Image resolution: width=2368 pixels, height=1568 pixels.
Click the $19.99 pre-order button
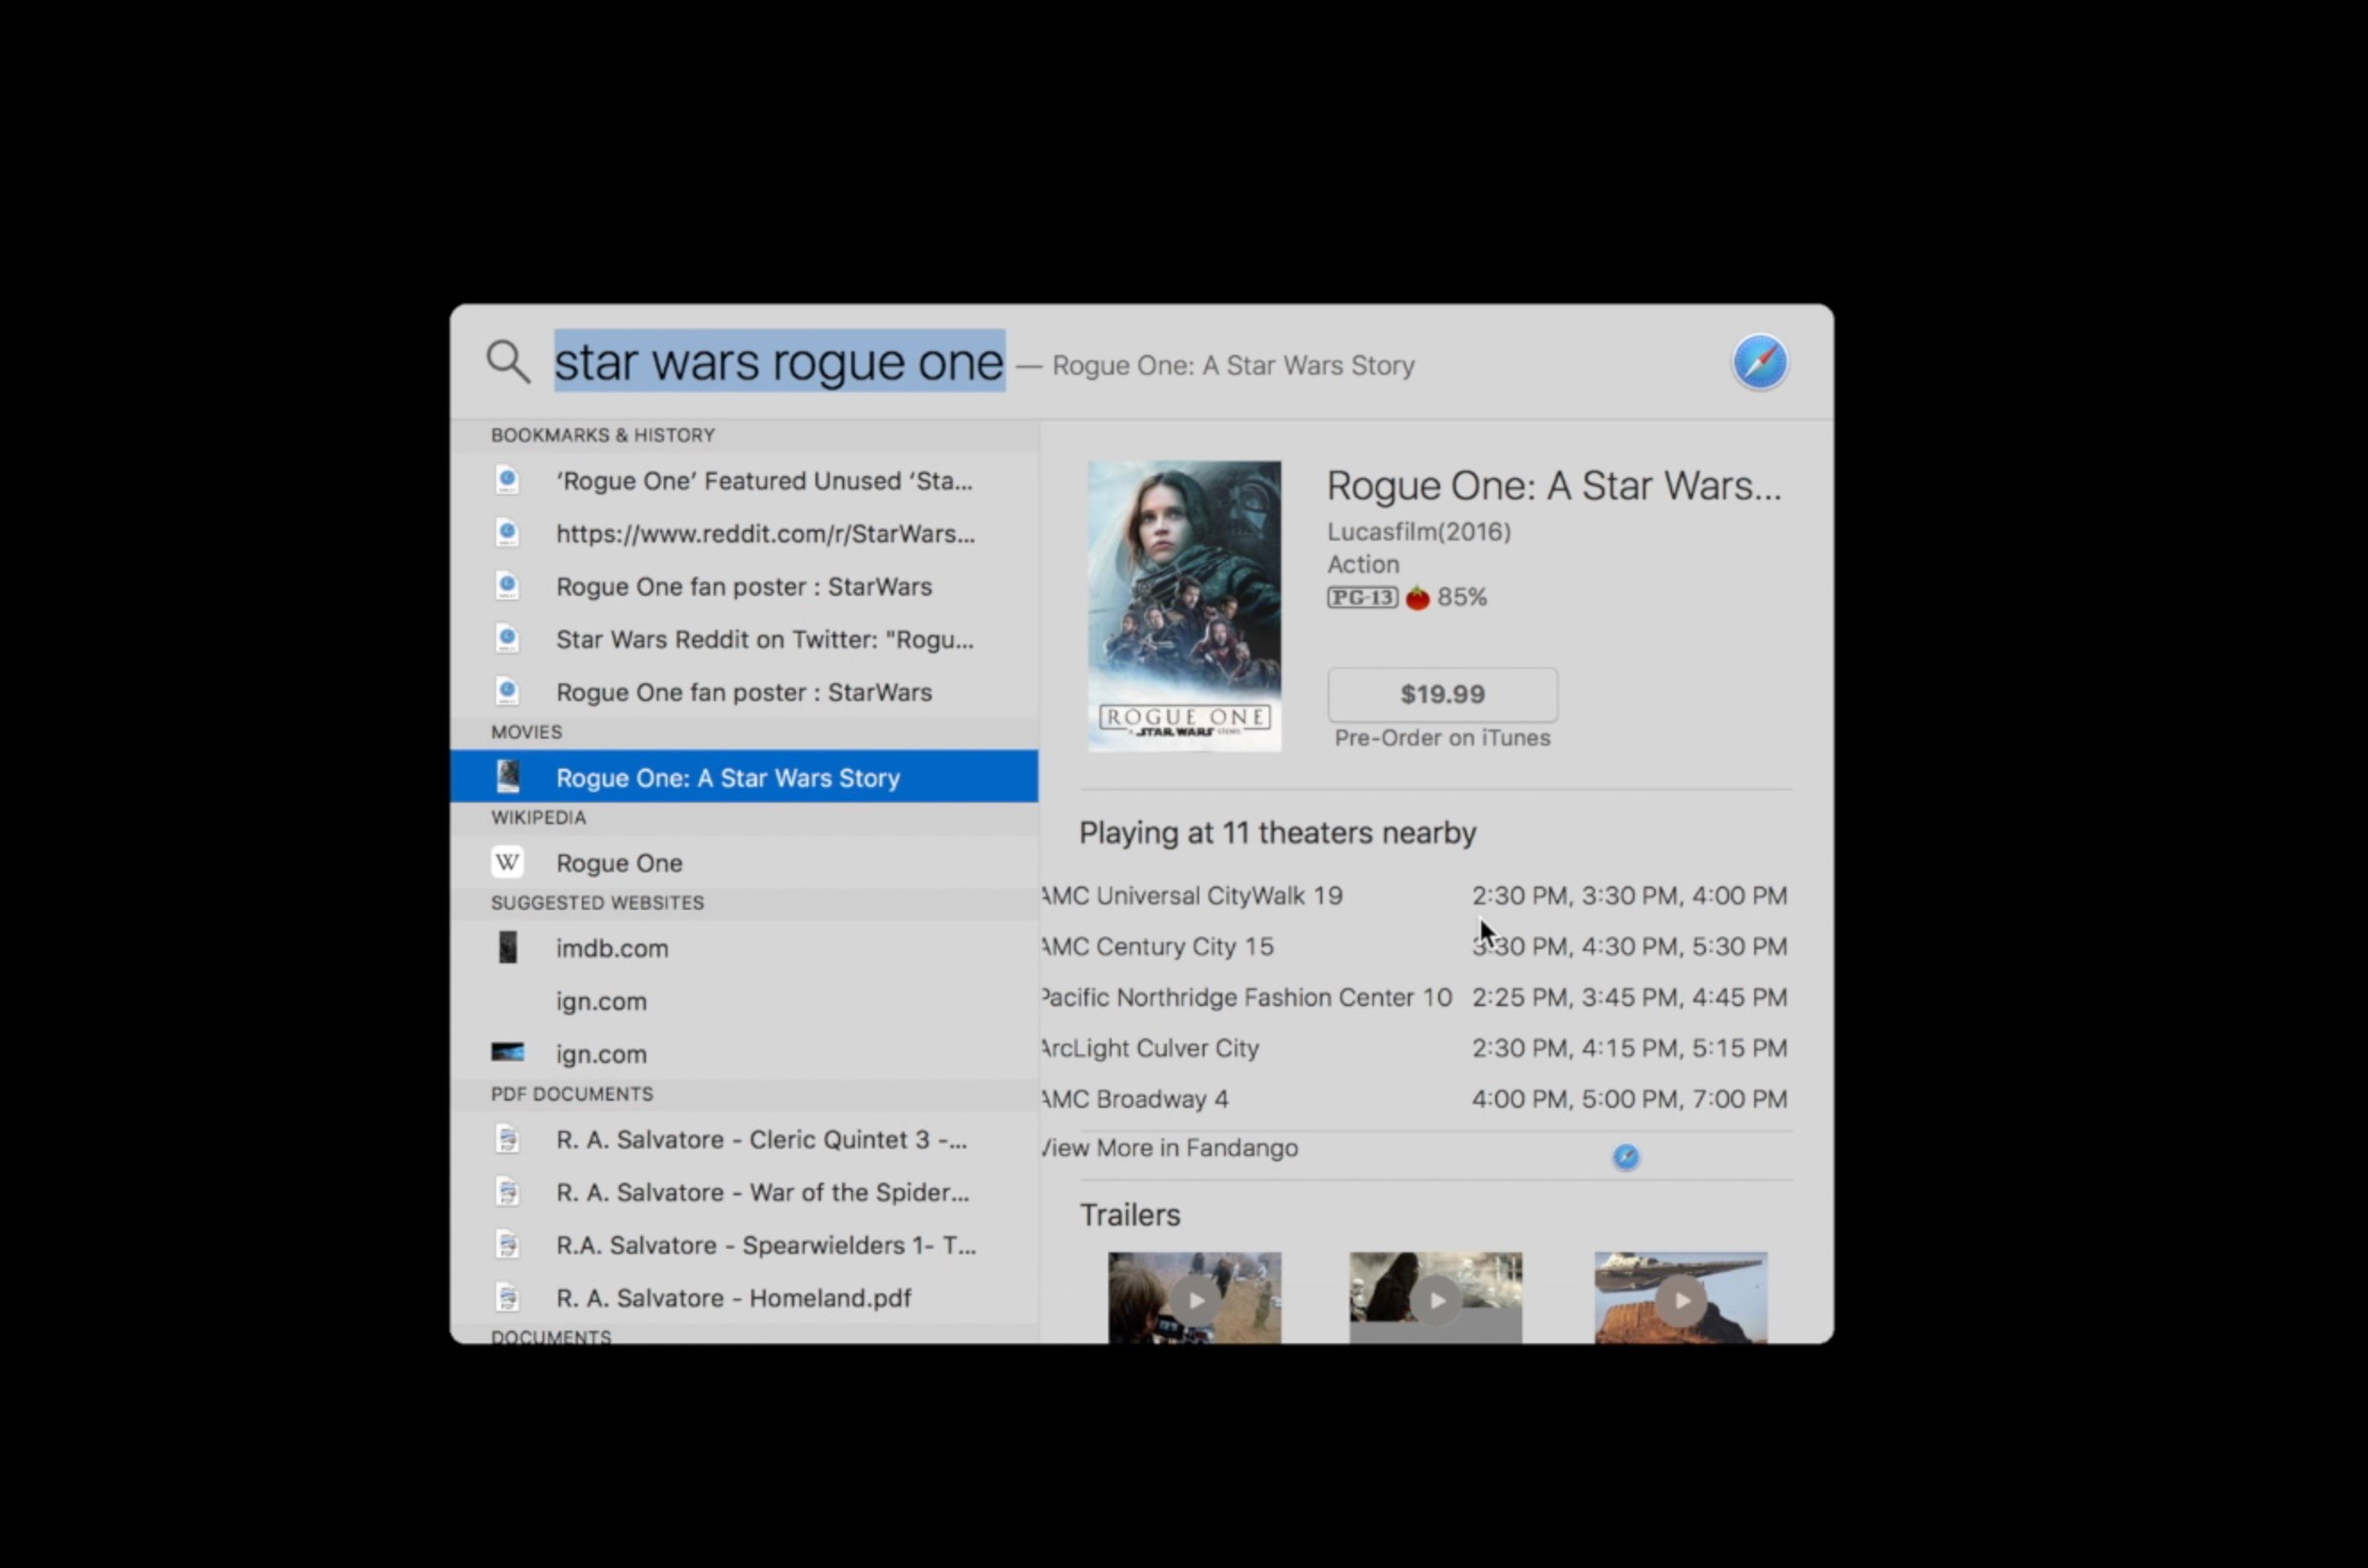[x=1443, y=694]
